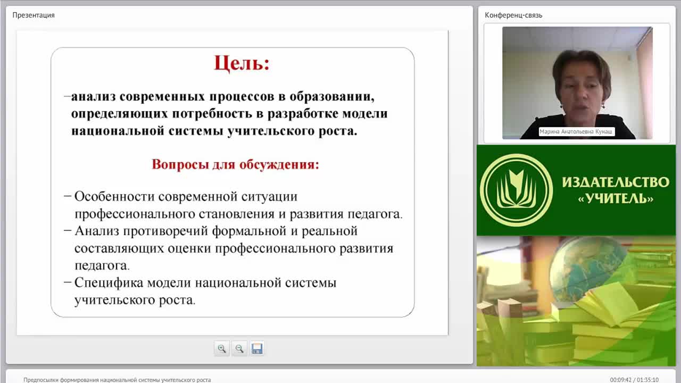
Task: Click the line Анализ противоречий формальной и реальной
Action: [216, 231]
